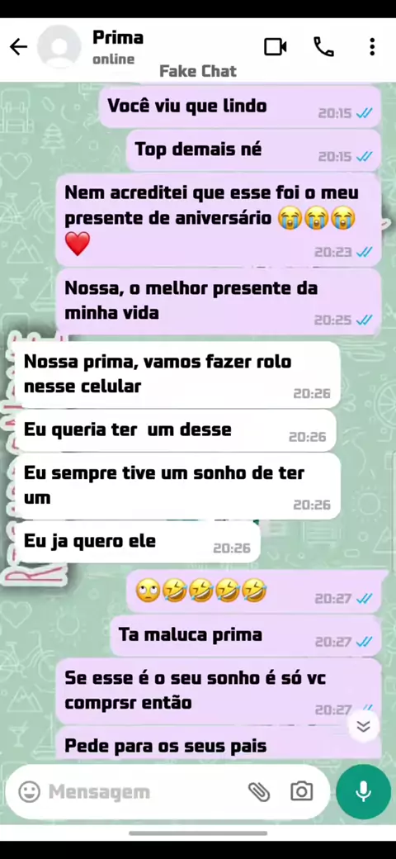Viewport: 396px width, 859px height.
Task: Tap the 'Eu ja quero ele' message
Action: point(137,542)
